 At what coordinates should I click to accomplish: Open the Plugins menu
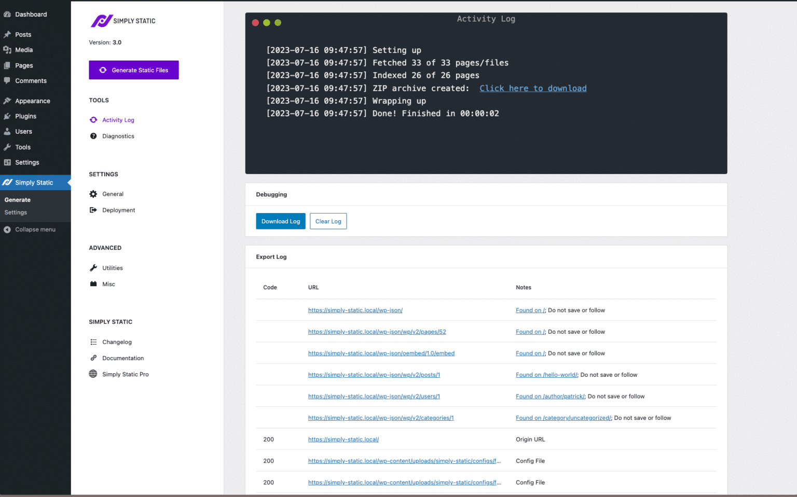coord(26,116)
